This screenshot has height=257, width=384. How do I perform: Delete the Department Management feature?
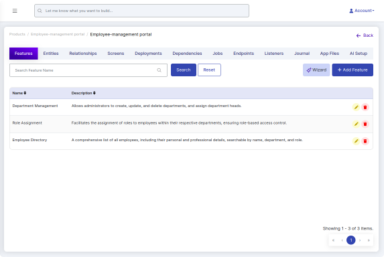[365, 107]
